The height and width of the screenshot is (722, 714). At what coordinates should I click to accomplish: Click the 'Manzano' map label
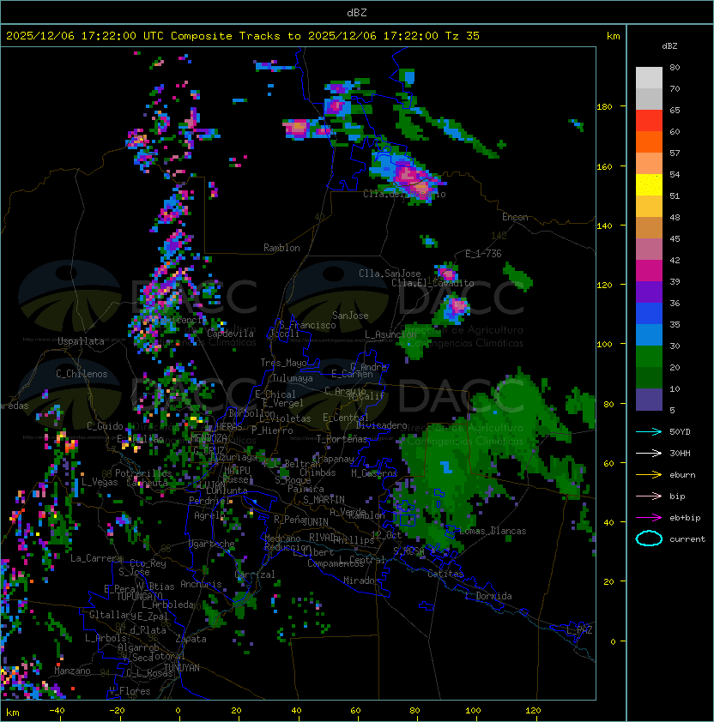(72, 671)
